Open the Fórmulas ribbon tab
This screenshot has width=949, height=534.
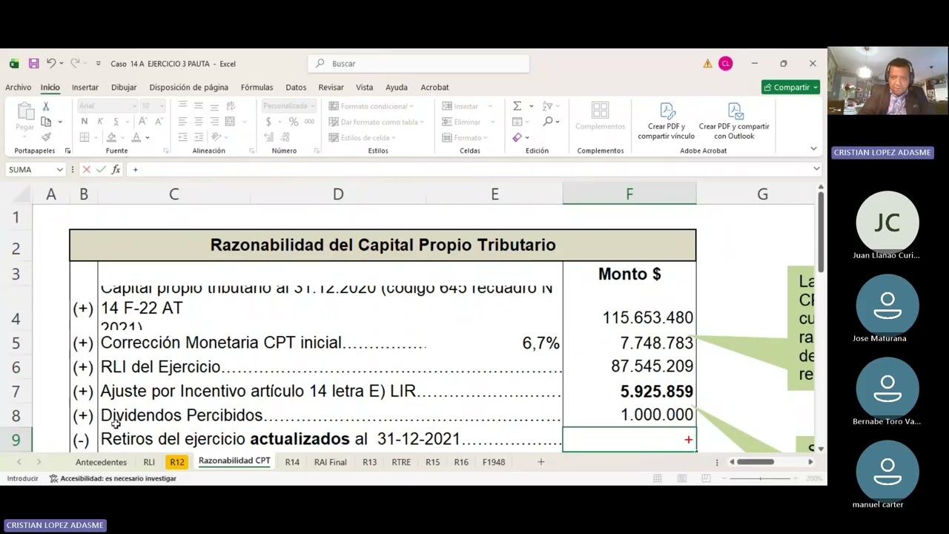(257, 88)
